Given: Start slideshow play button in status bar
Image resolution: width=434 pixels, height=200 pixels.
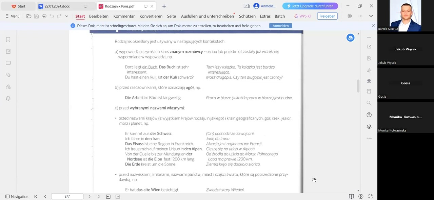Looking at the screenshot, I should pos(361,197).
